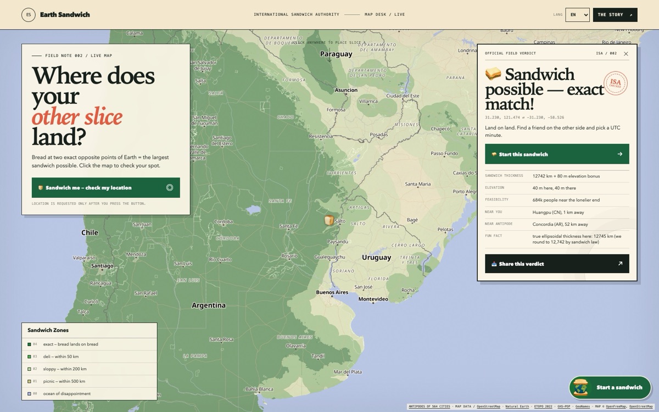Open the GeoNames attribution link
659x412 pixels.
(x=583, y=407)
